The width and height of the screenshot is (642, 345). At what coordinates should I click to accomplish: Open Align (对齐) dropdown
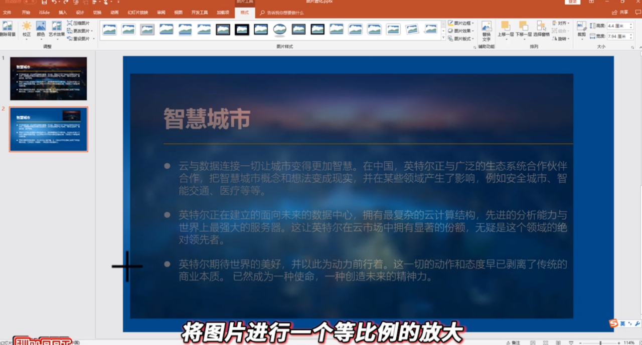point(561,23)
